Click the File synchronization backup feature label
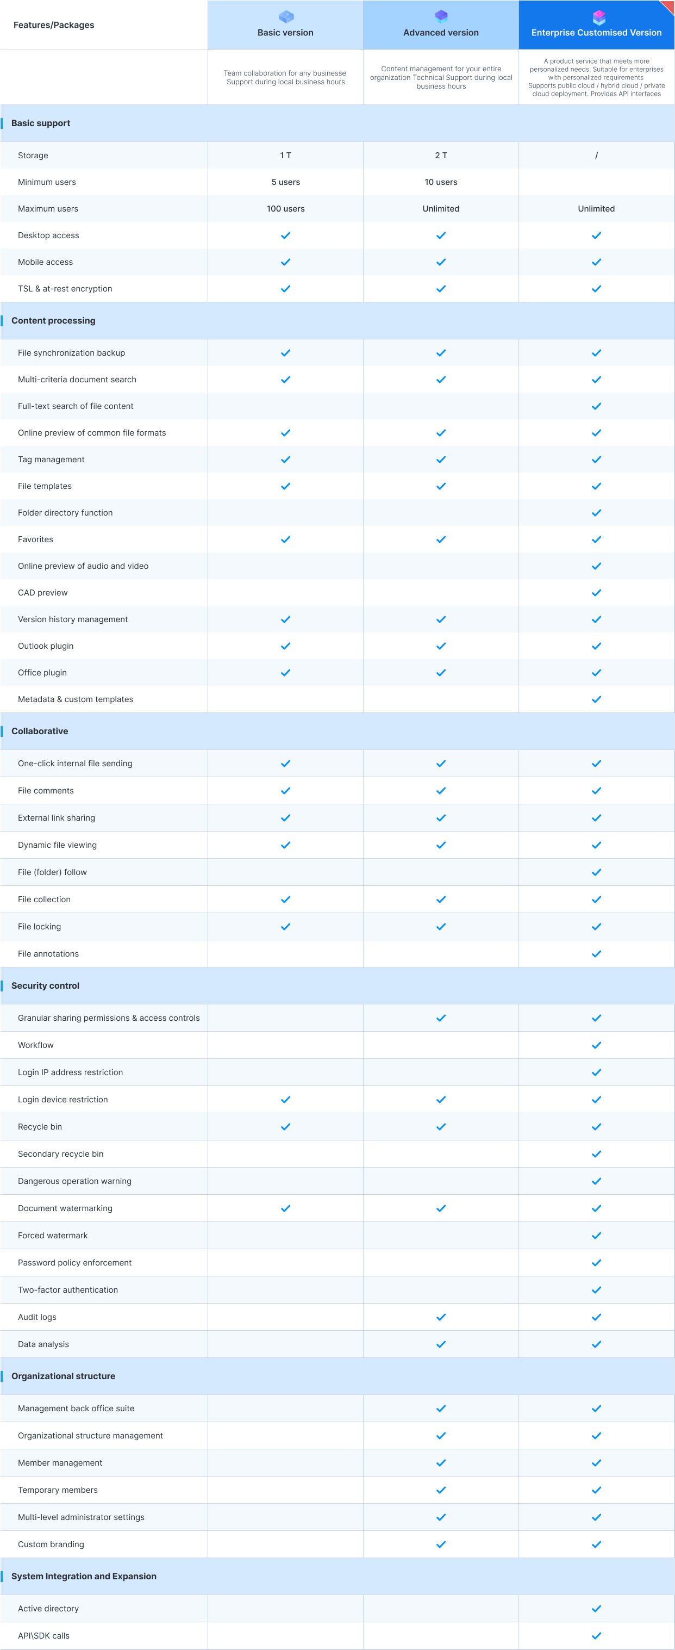 coord(72,353)
